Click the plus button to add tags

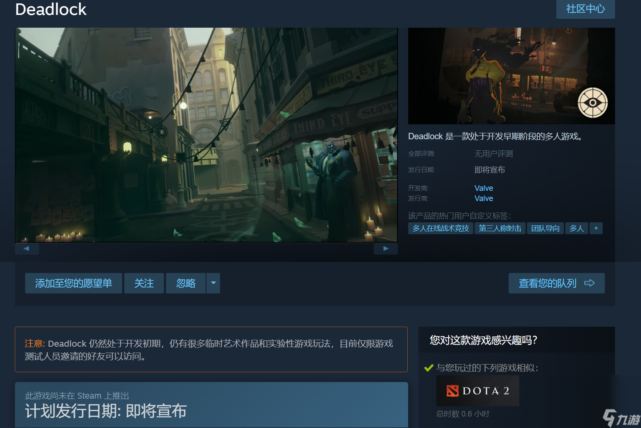596,228
